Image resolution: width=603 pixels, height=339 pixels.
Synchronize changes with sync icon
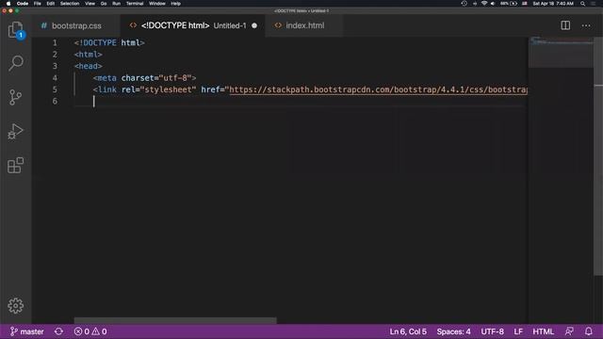[x=58, y=331]
